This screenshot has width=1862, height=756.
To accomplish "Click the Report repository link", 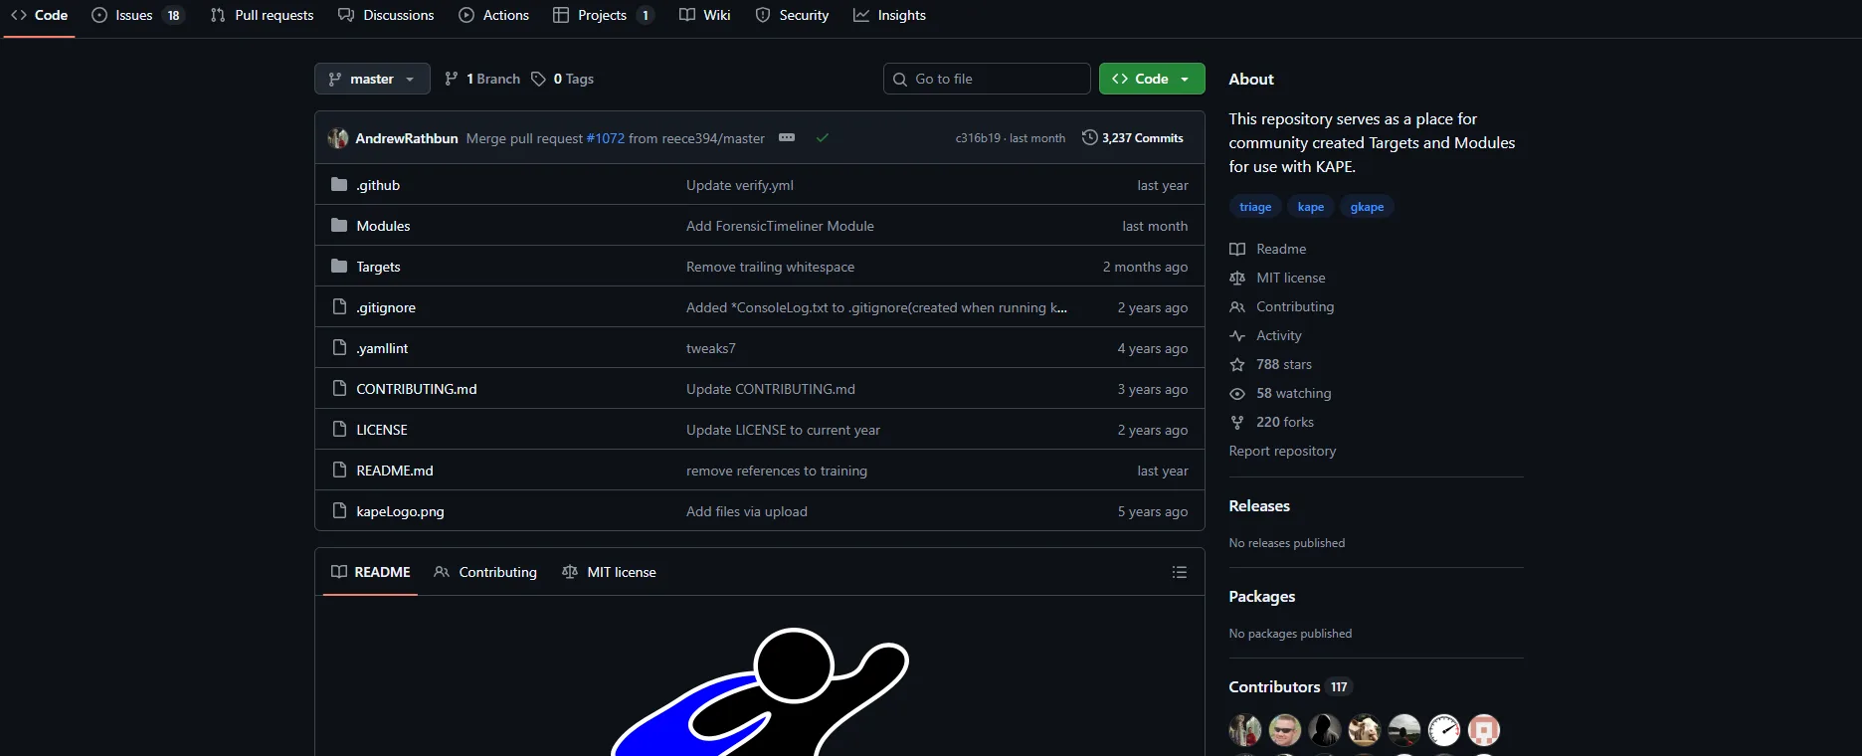I will [1282, 452].
